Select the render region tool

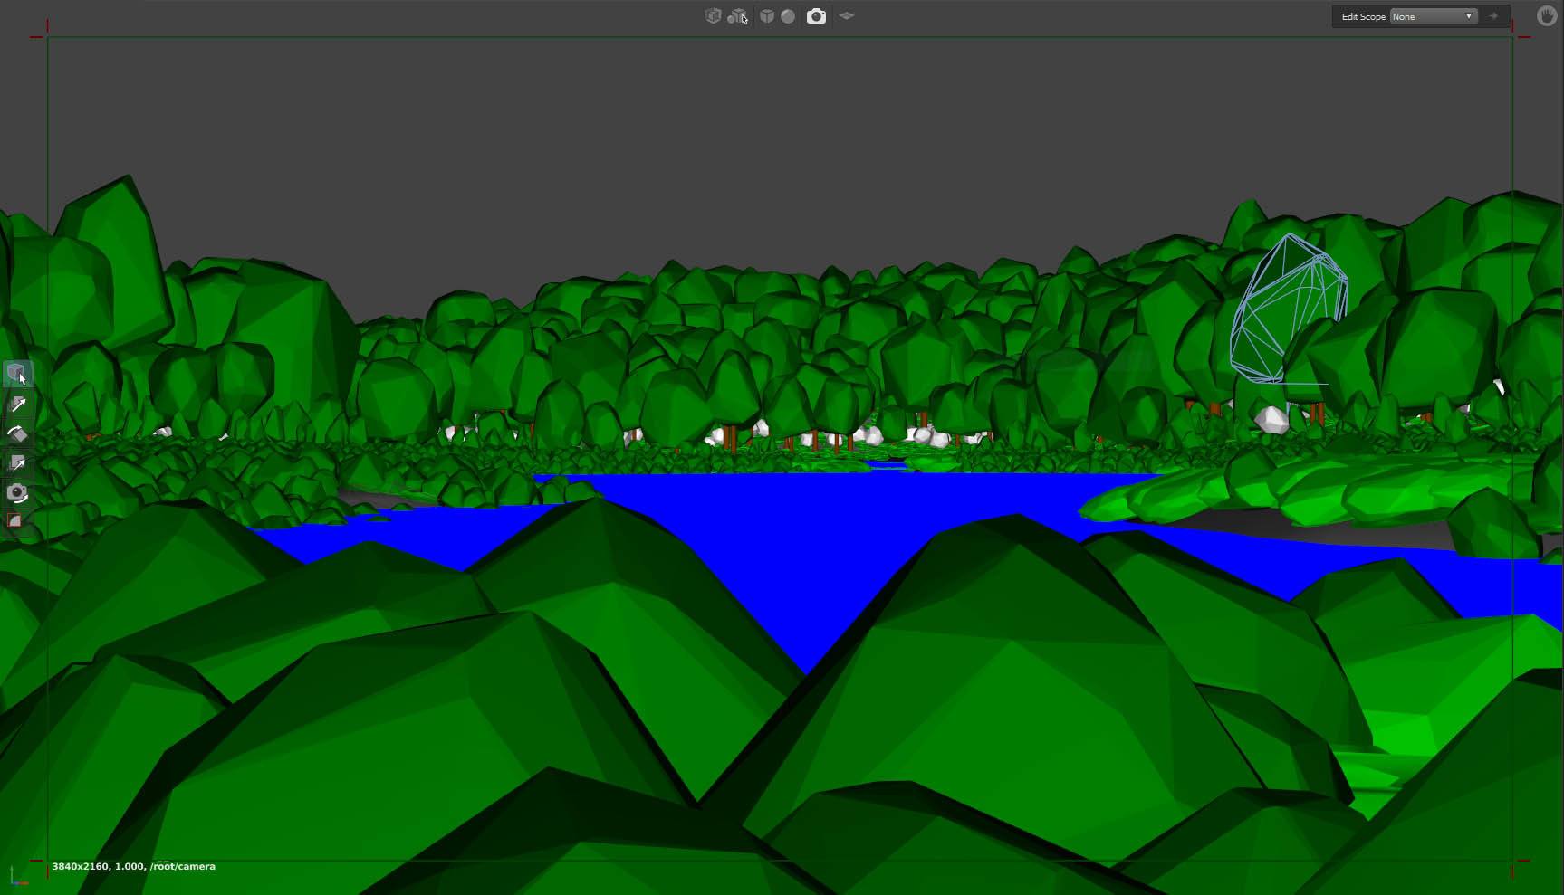(x=14, y=521)
